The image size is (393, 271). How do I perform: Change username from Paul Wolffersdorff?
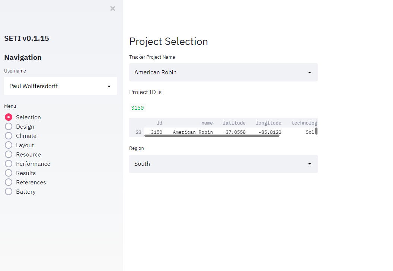pos(61,86)
